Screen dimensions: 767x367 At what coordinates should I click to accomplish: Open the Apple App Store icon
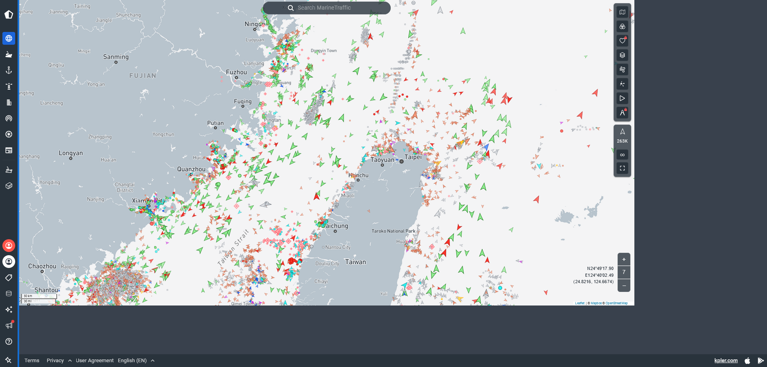747,360
